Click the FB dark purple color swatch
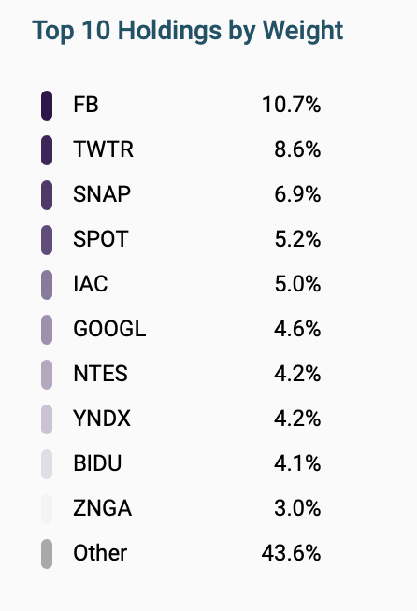This screenshot has width=417, height=611. (47, 106)
